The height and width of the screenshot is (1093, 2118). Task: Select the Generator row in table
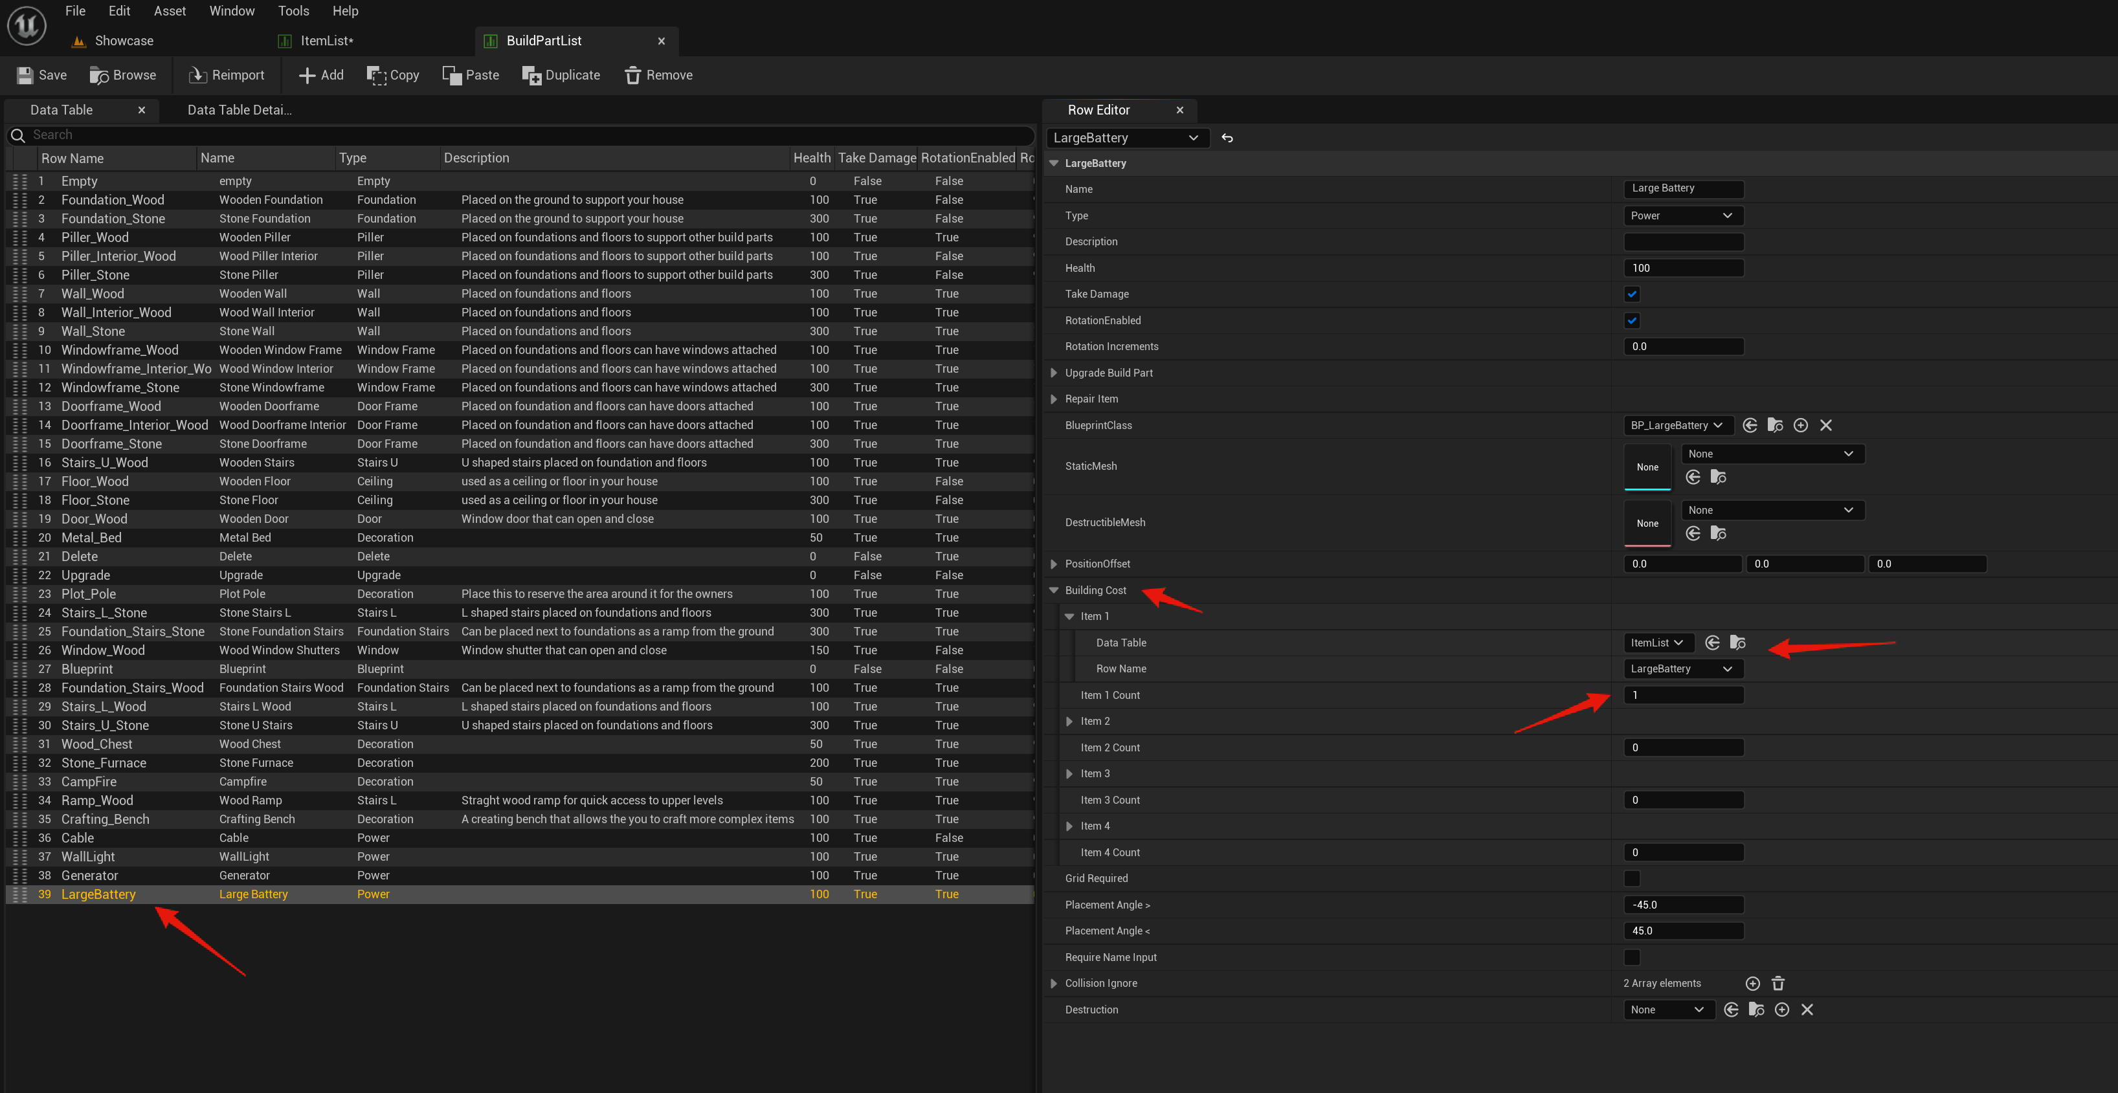[89, 875]
